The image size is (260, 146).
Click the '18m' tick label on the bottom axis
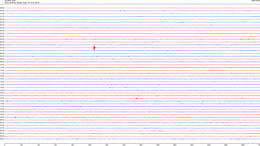[158, 145]
